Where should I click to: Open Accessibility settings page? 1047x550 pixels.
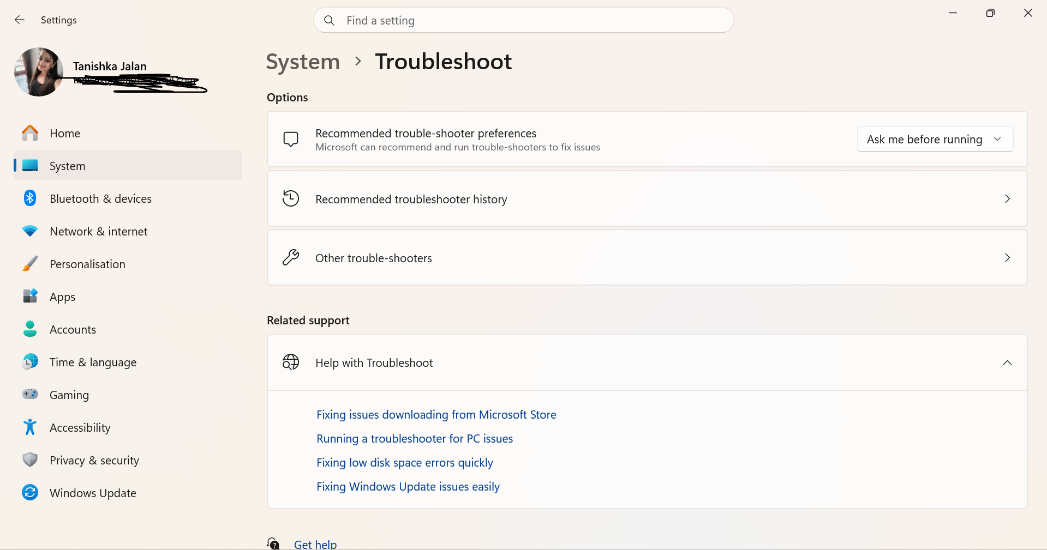128,427
